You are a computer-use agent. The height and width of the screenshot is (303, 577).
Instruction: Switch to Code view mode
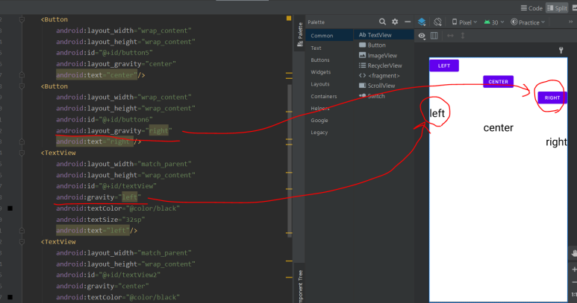531,8
